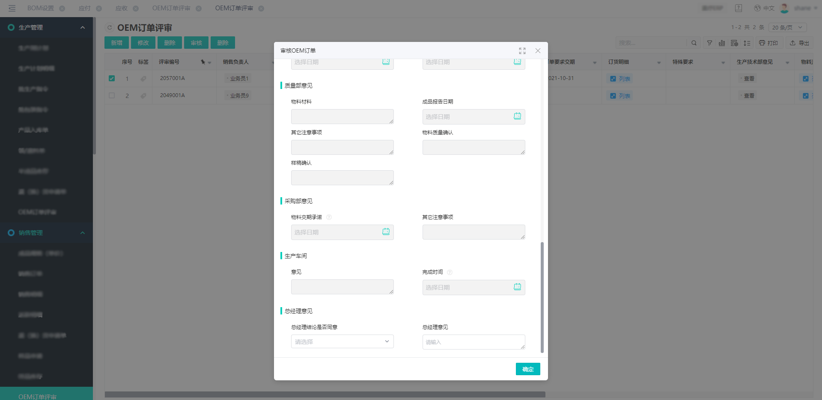
Task: Uncheck the row 1 checkbox
Action: pos(112,78)
